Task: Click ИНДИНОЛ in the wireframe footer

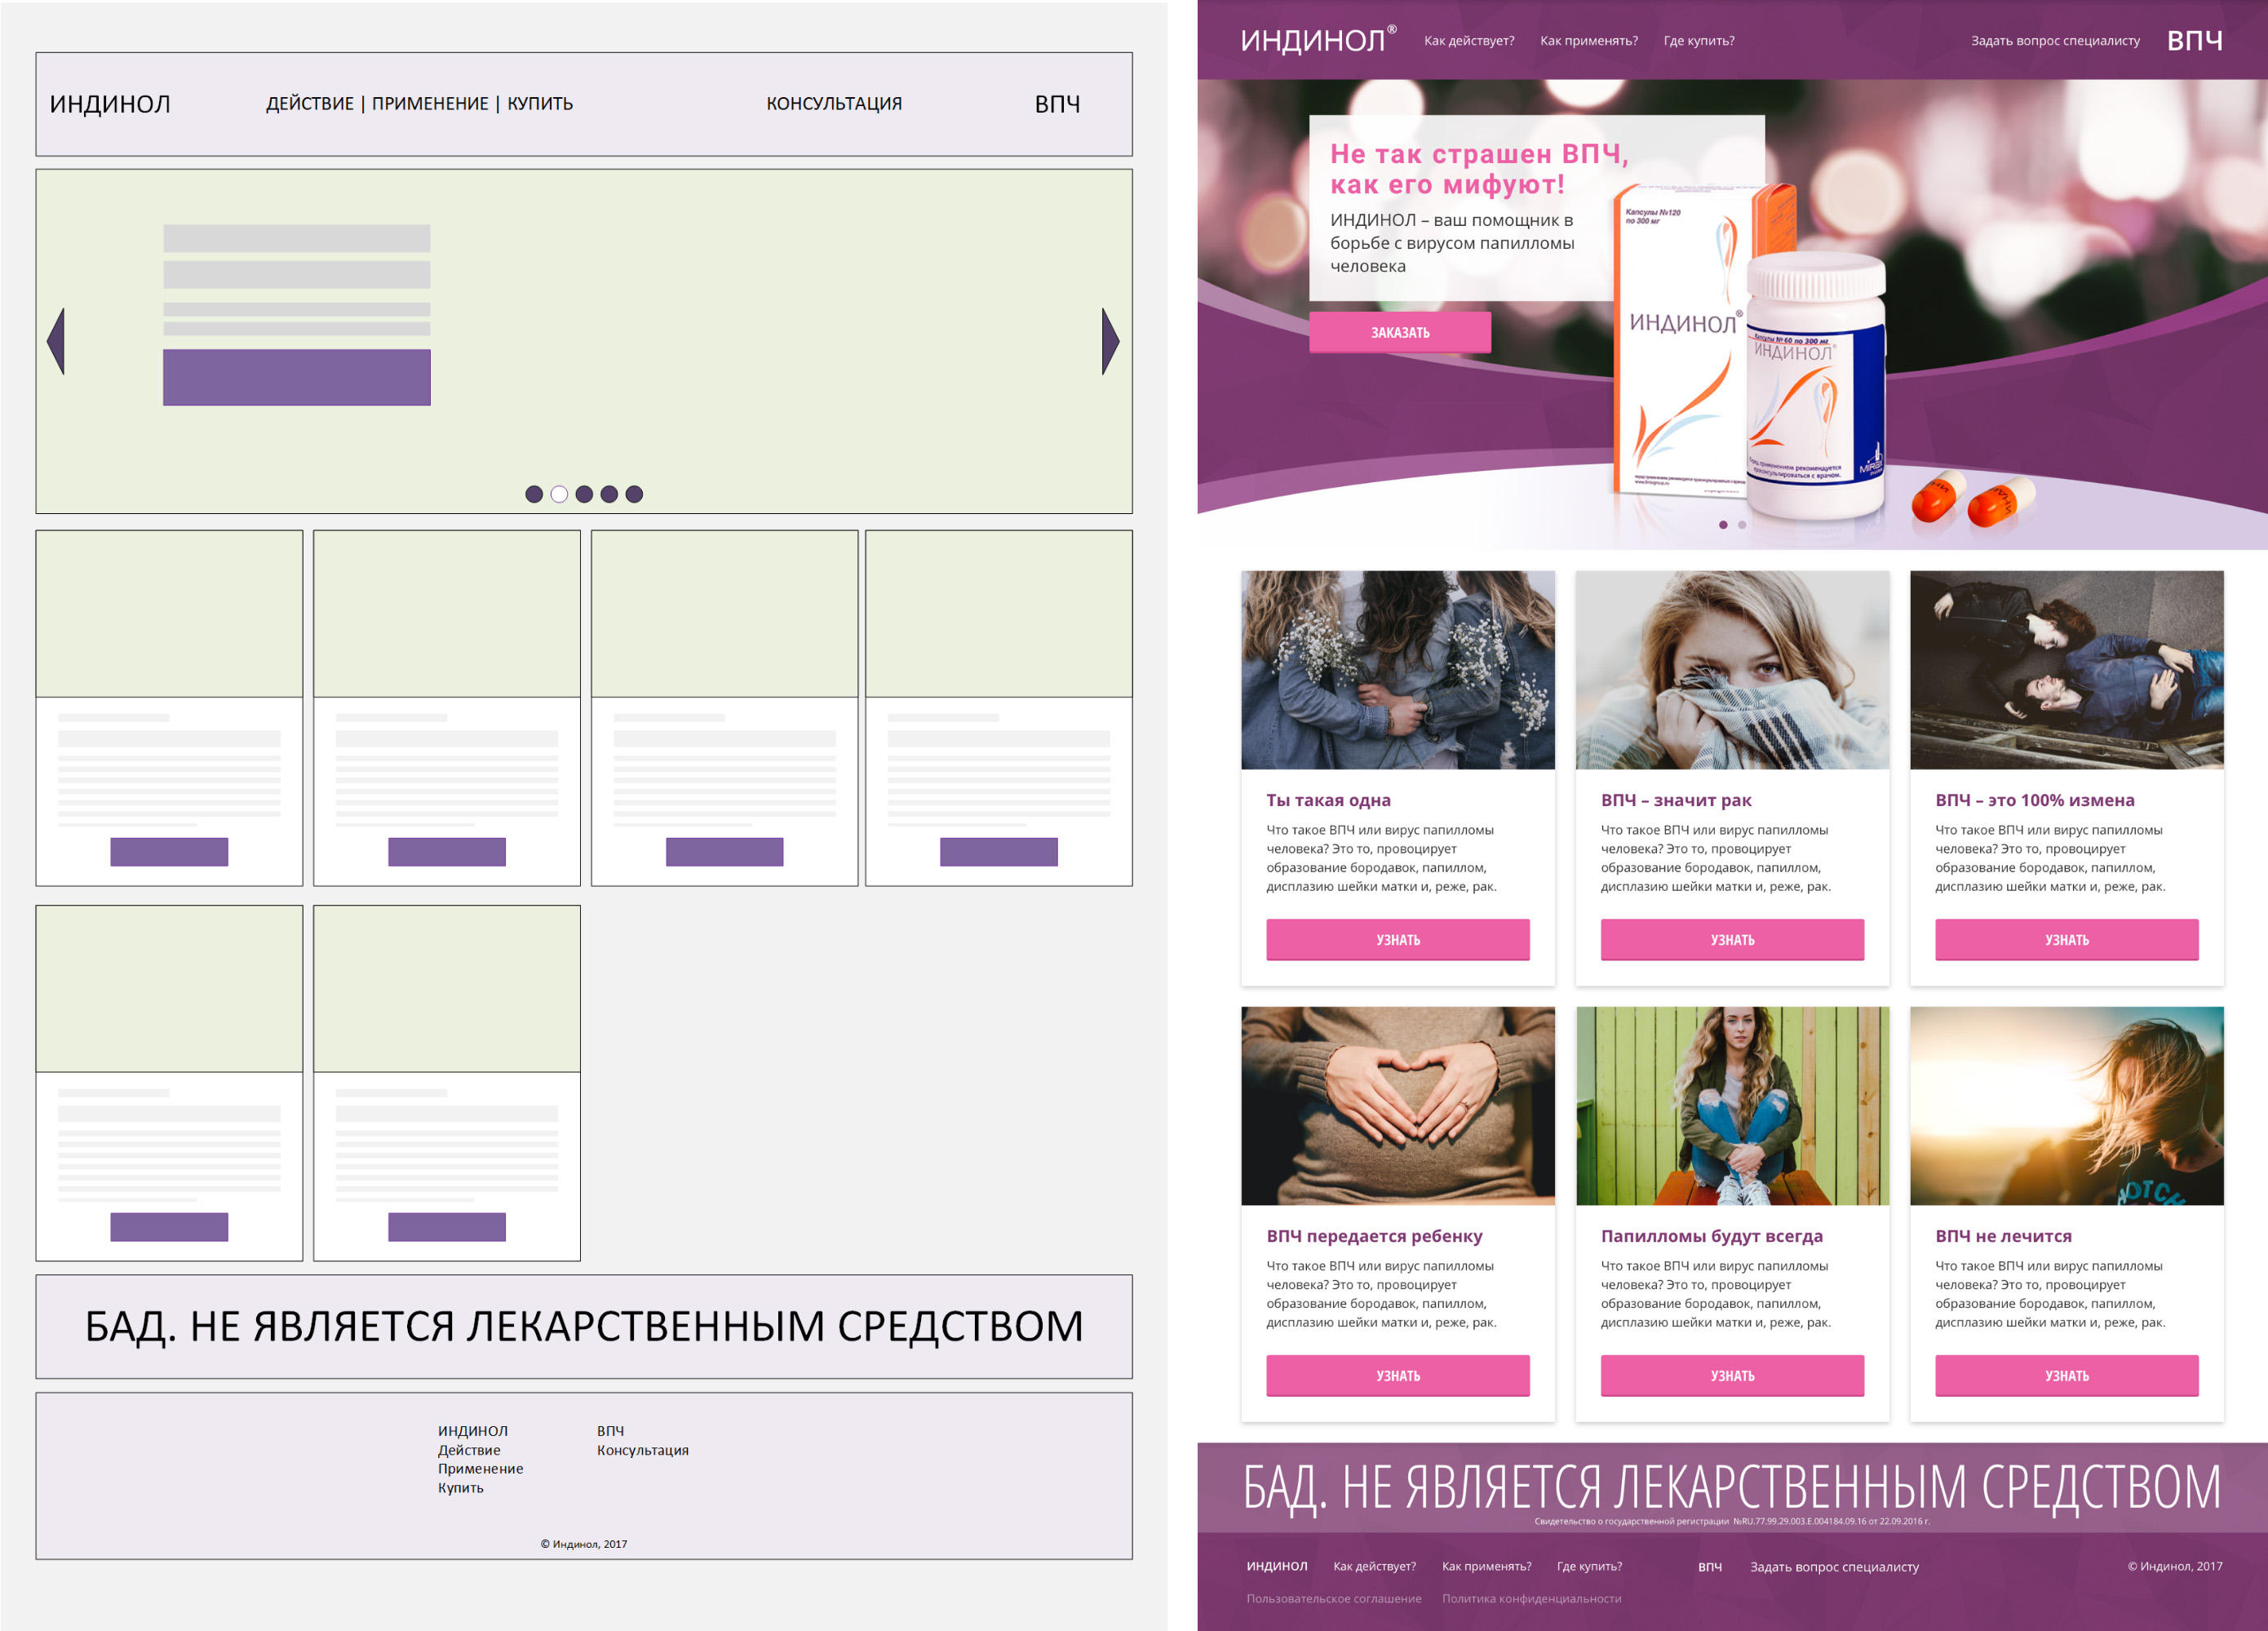Action: pos(472,1431)
